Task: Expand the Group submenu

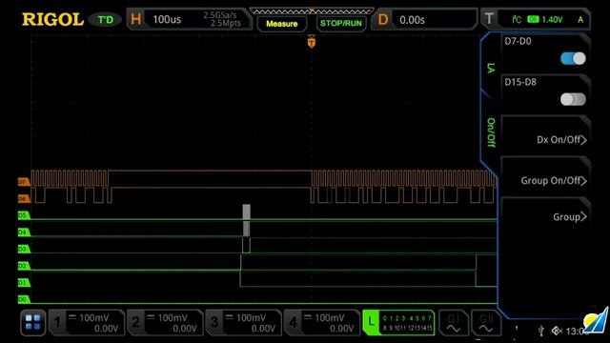Action: 545,216
